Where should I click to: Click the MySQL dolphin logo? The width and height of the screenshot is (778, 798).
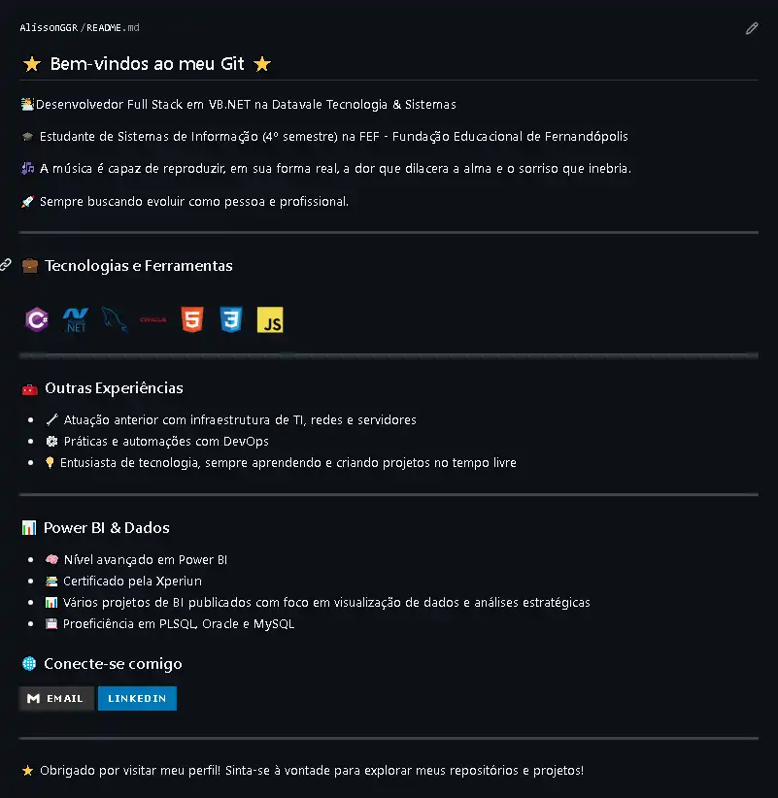(x=115, y=319)
